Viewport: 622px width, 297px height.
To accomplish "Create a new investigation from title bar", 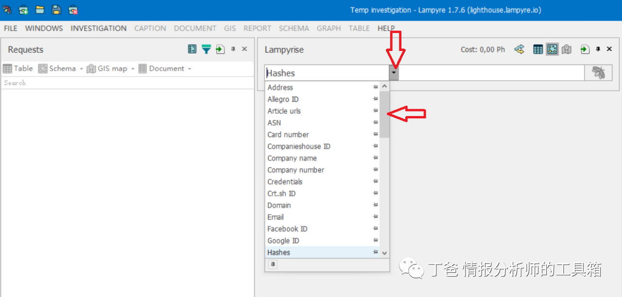I will pos(23,10).
